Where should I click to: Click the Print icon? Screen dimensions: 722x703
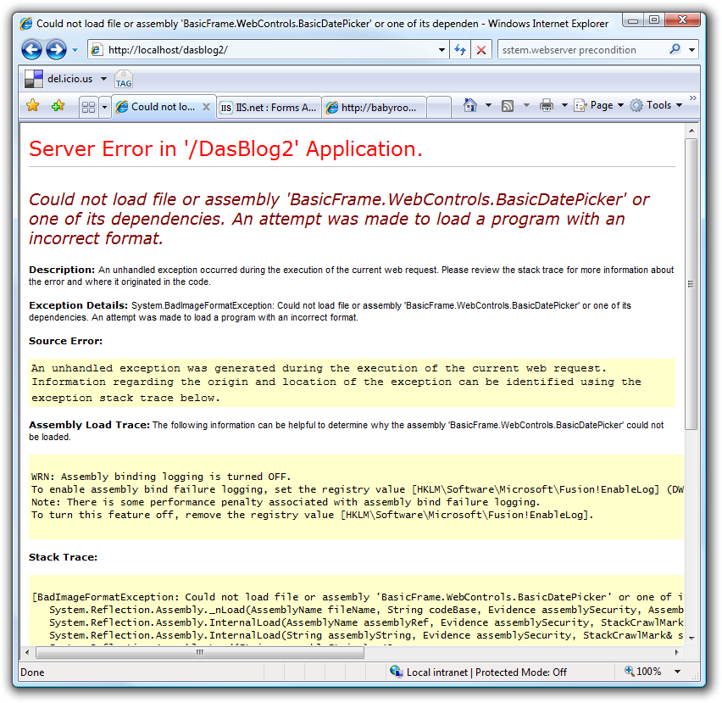547,105
